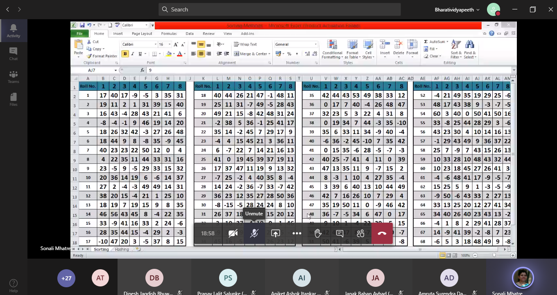Click the Teams Search box

tap(279, 9)
